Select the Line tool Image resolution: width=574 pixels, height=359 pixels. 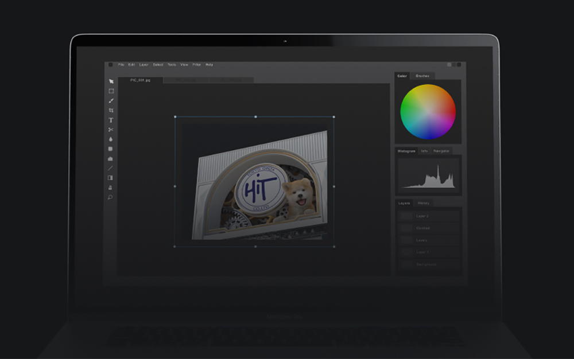tap(110, 168)
